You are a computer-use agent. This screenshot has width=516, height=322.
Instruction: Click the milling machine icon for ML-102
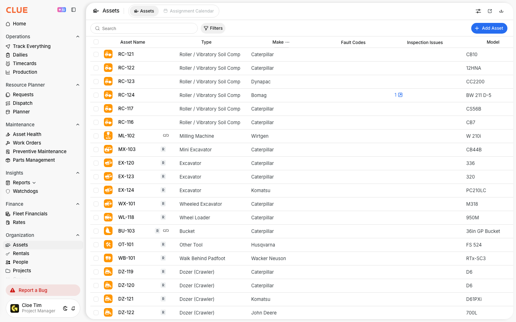click(x=108, y=136)
